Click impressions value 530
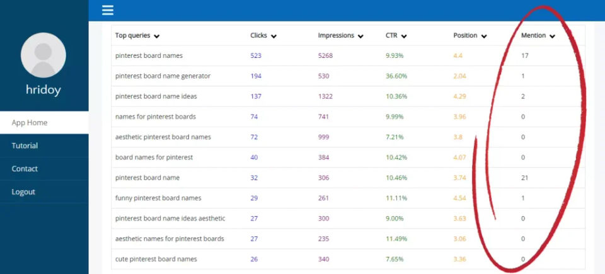 coord(324,76)
